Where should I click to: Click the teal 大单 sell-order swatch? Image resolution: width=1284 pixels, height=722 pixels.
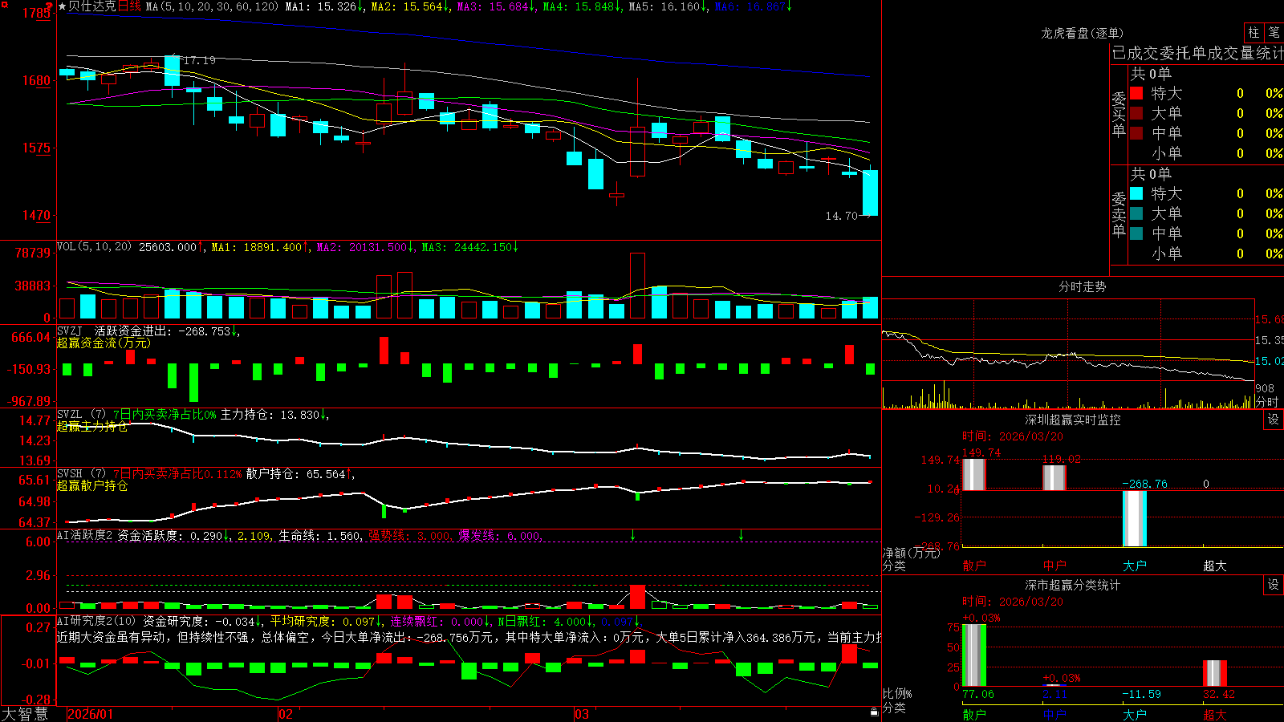pos(1136,213)
